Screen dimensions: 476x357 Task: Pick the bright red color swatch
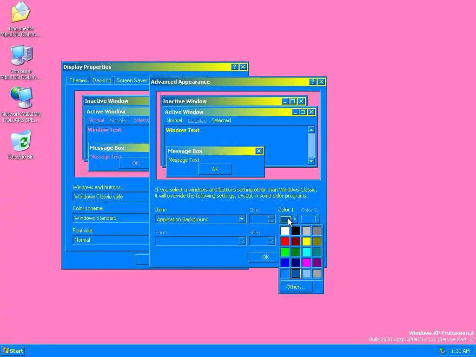point(285,241)
